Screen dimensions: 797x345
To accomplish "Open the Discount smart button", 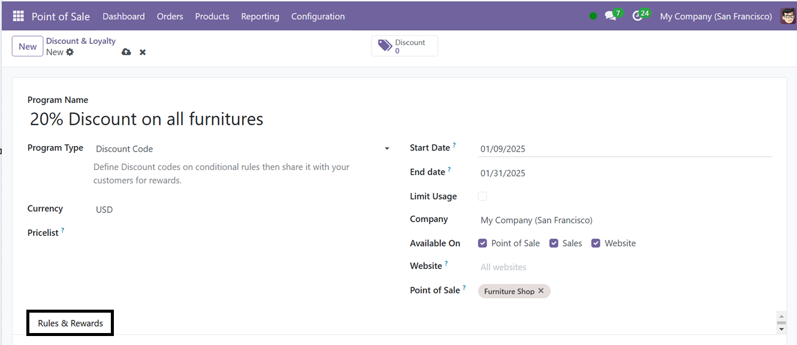I will [x=404, y=46].
